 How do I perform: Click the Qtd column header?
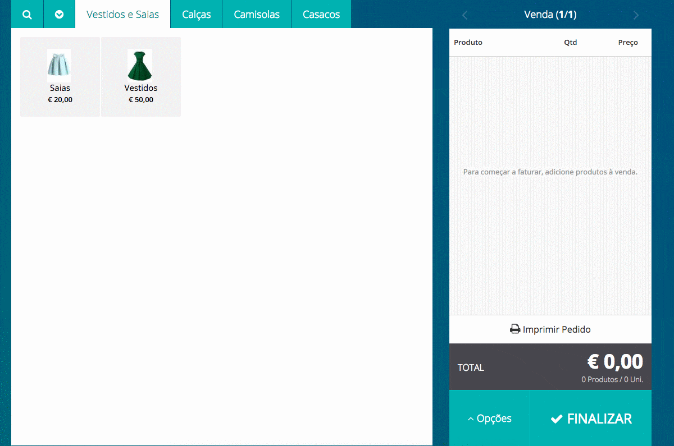(x=570, y=43)
